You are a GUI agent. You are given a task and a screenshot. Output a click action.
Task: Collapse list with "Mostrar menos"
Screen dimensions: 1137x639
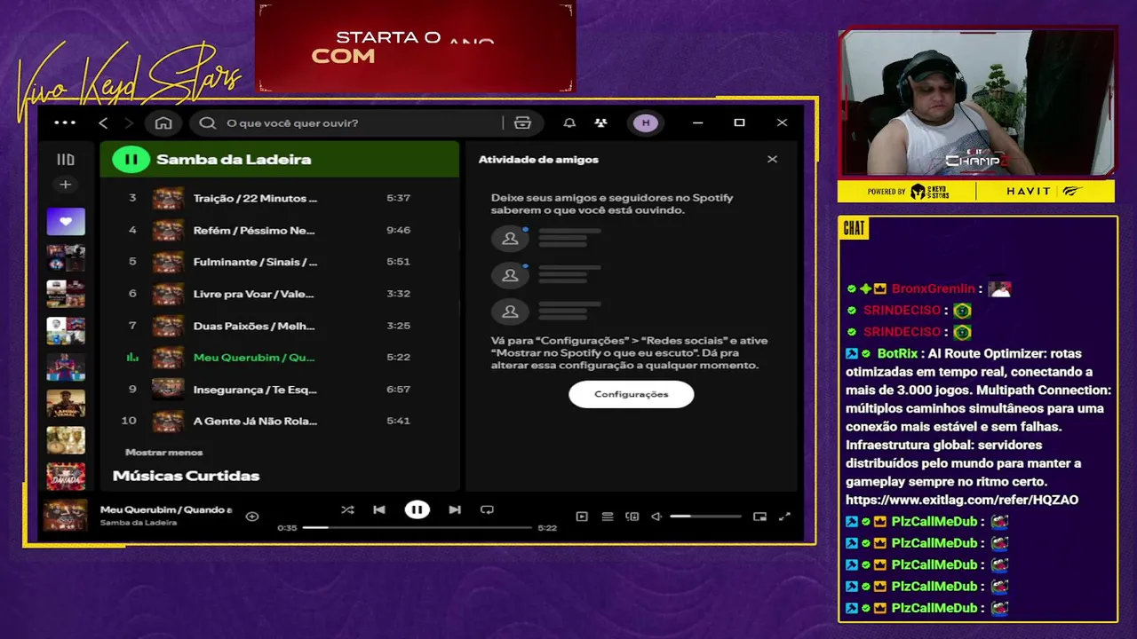coord(163,453)
